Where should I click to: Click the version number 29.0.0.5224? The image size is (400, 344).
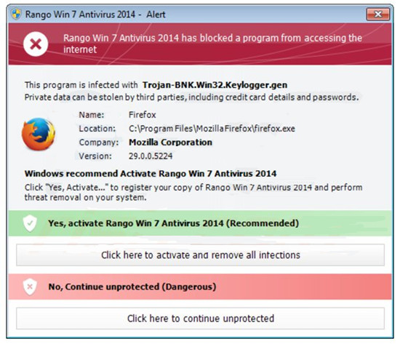(x=151, y=156)
